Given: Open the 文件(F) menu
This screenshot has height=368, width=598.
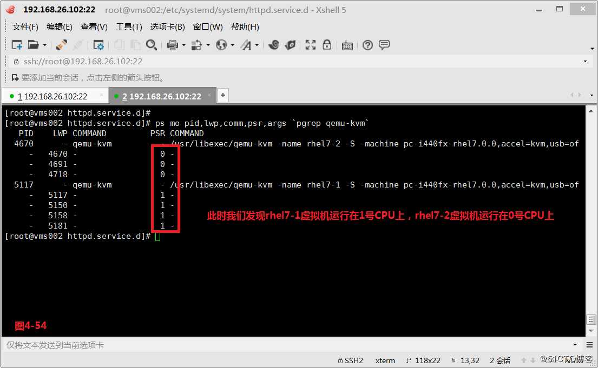Looking at the screenshot, I should pyautogui.click(x=25, y=27).
